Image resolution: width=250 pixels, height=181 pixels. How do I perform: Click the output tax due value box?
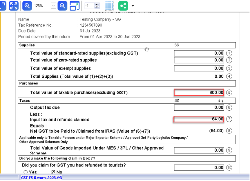(x=199, y=107)
